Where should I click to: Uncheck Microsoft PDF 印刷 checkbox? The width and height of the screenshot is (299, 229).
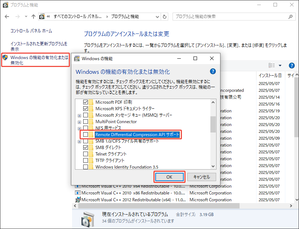point(85,102)
